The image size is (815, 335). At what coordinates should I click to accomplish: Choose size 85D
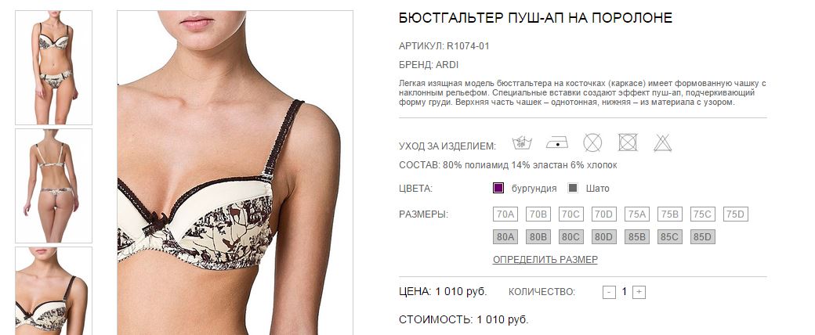tap(703, 237)
